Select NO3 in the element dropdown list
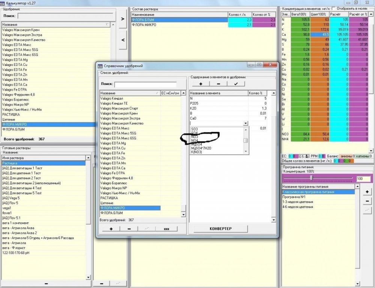 click(195, 137)
